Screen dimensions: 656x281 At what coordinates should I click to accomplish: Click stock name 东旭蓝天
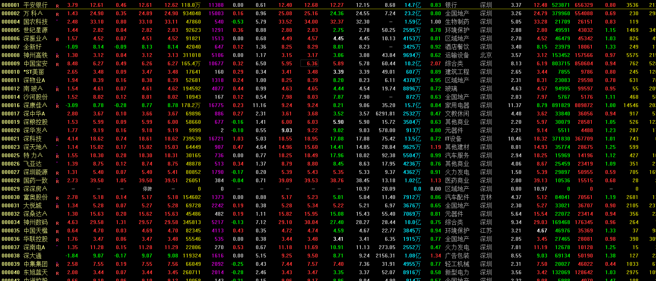pos(36,272)
